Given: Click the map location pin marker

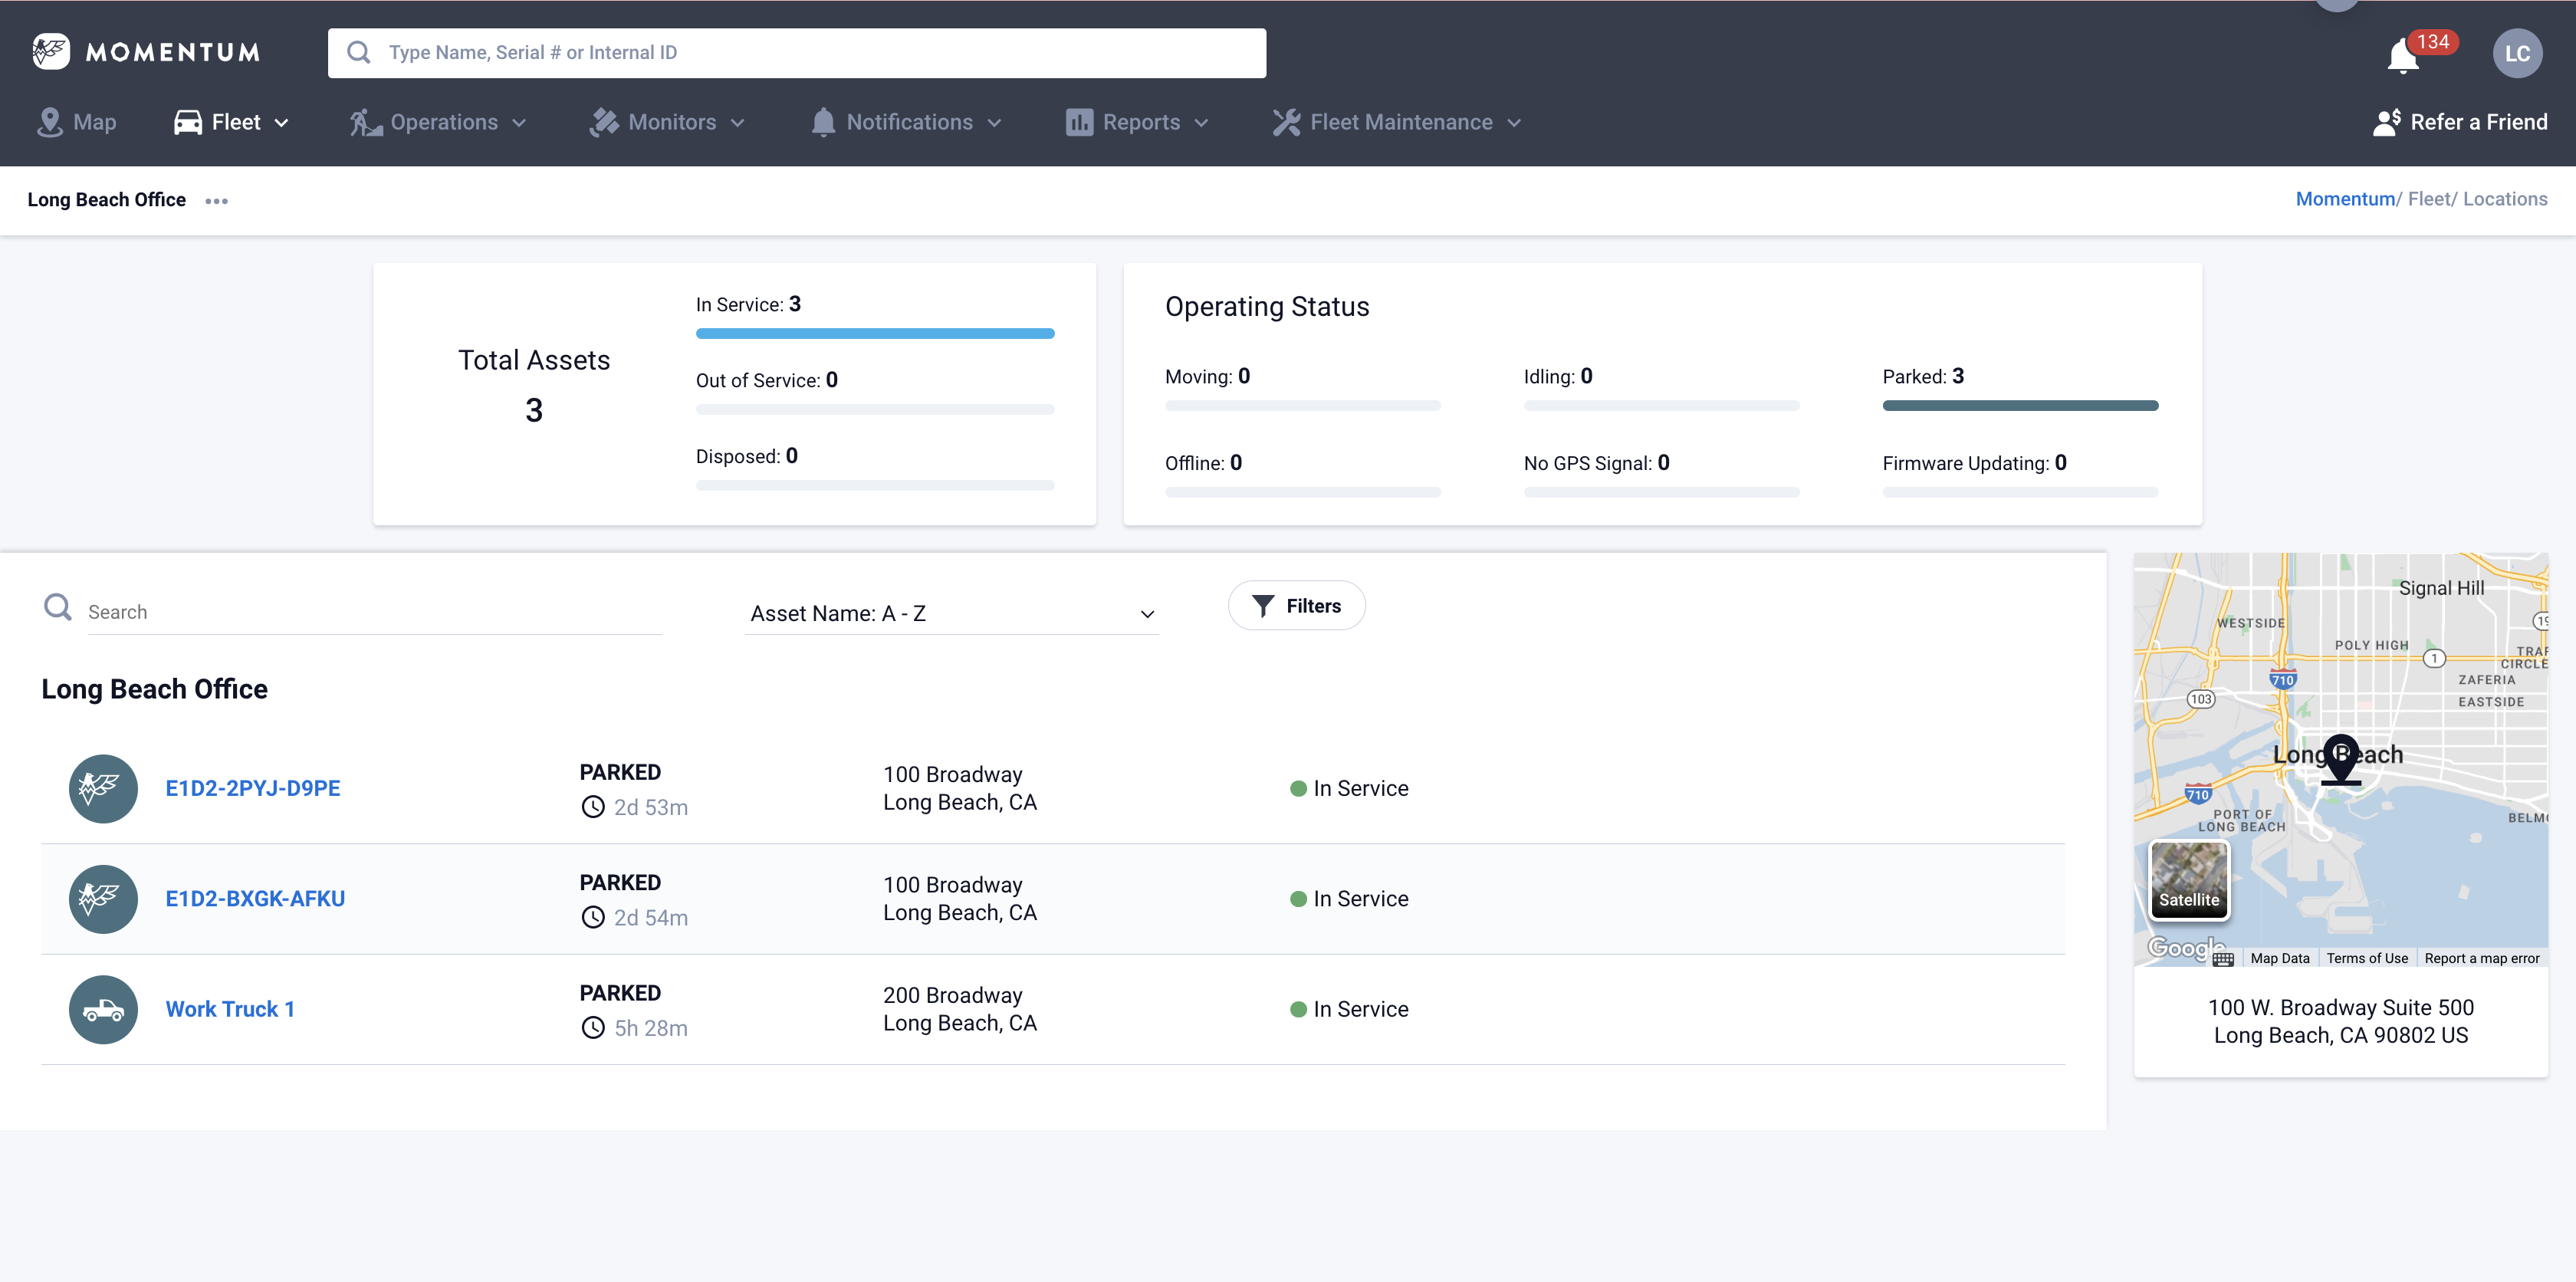Looking at the screenshot, I should pos(2340,757).
